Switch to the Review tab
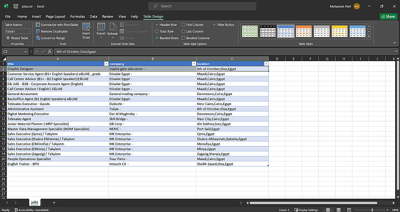Image resolution: width=400 pixels, height=212 pixels. 108,16
